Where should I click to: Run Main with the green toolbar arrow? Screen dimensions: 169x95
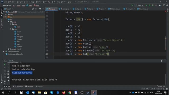[146, 5]
